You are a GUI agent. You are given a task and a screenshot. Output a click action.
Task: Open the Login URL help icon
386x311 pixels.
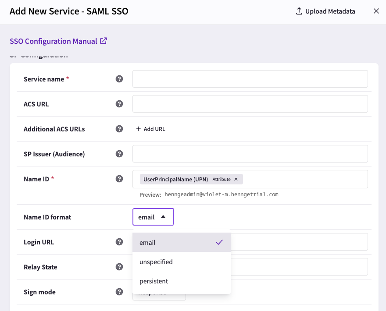119,242
